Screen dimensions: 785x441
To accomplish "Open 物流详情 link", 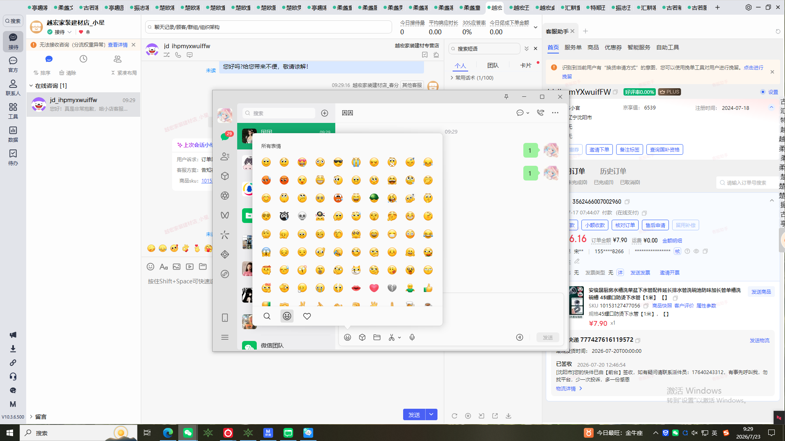I will pyautogui.click(x=569, y=389).
